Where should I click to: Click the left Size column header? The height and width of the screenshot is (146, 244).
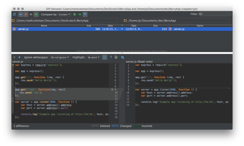click(x=89, y=26)
